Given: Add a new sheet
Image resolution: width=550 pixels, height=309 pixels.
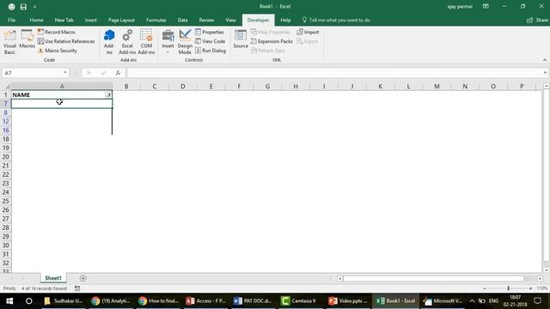Looking at the screenshot, I should (x=83, y=278).
